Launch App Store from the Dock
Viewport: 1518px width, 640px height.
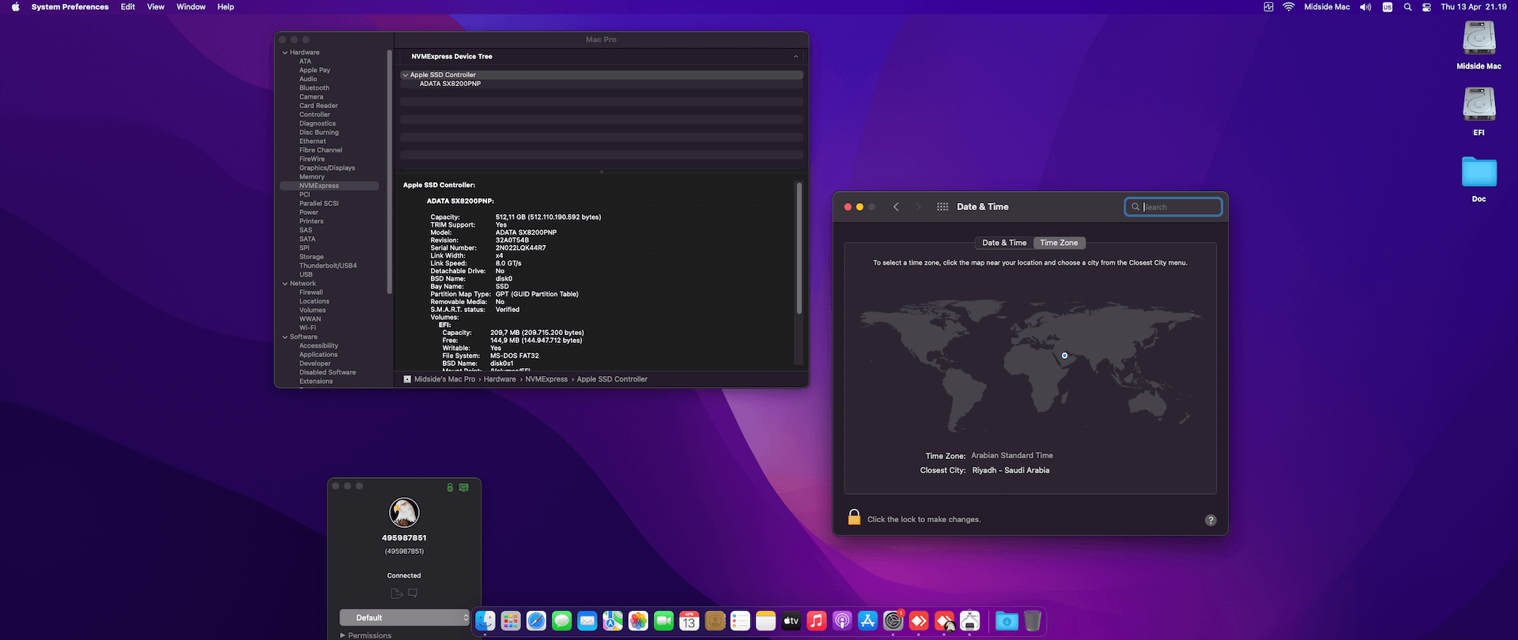867,622
